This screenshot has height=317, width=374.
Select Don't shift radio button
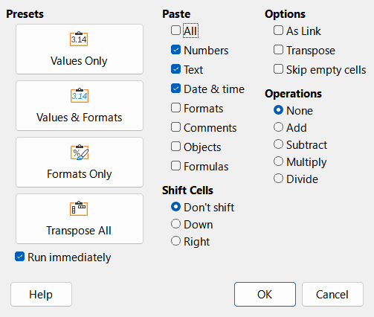point(175,207)
